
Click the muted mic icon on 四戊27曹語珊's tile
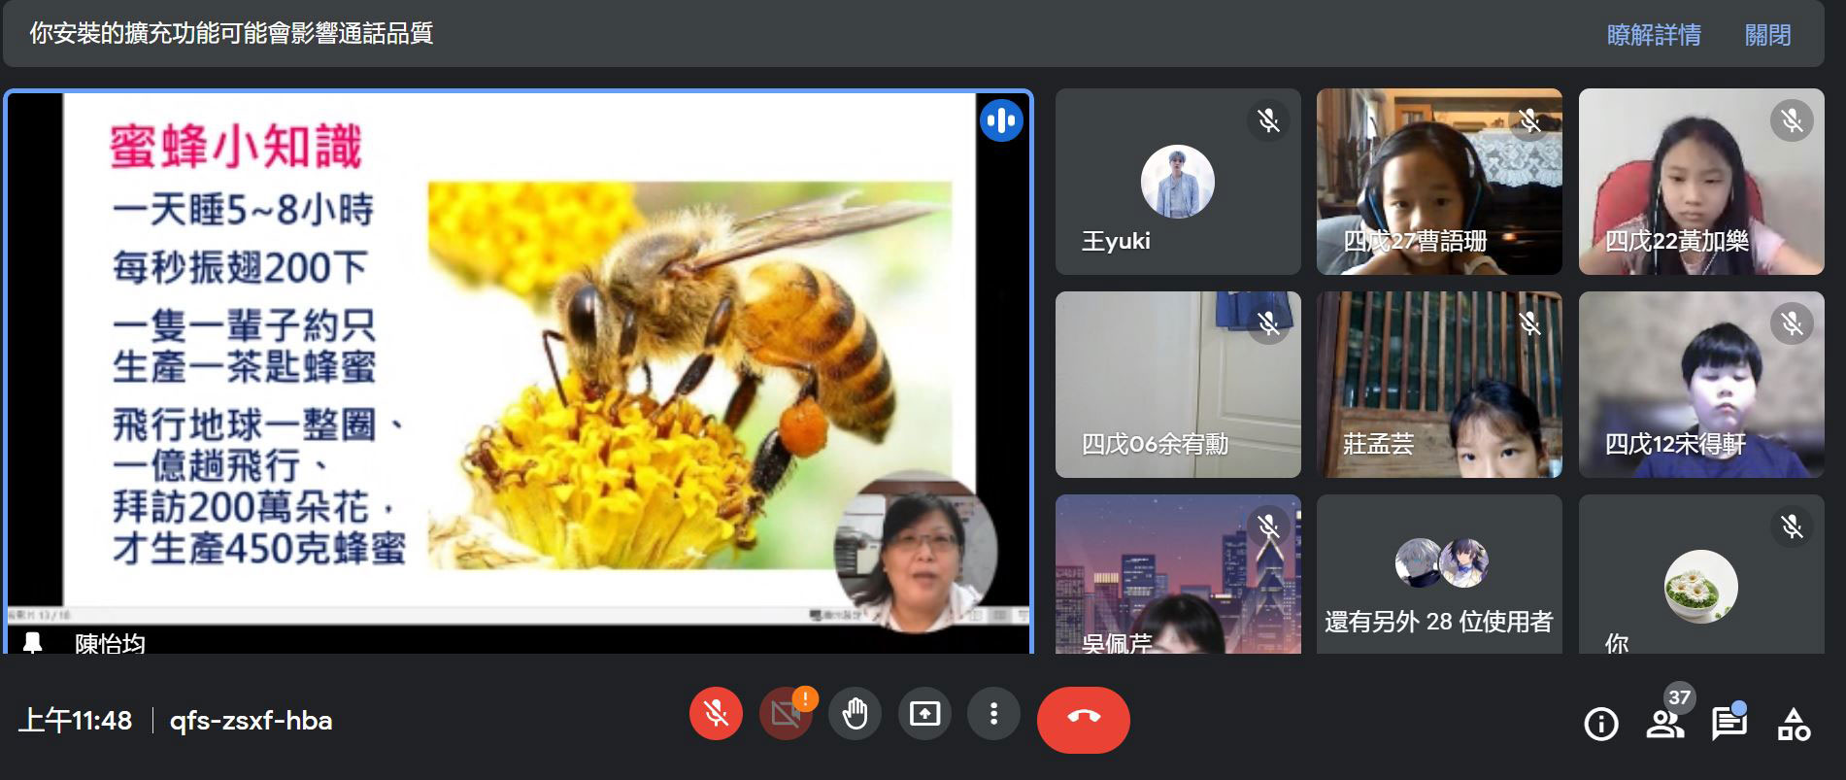tap(1530, 120)
